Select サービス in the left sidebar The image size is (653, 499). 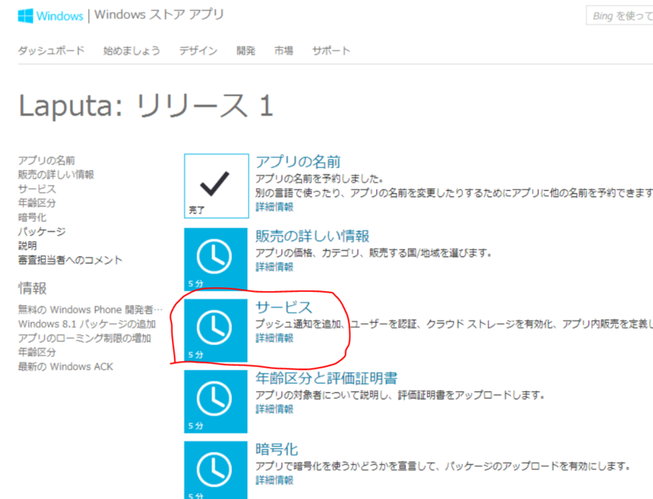[x=37, y=189]
